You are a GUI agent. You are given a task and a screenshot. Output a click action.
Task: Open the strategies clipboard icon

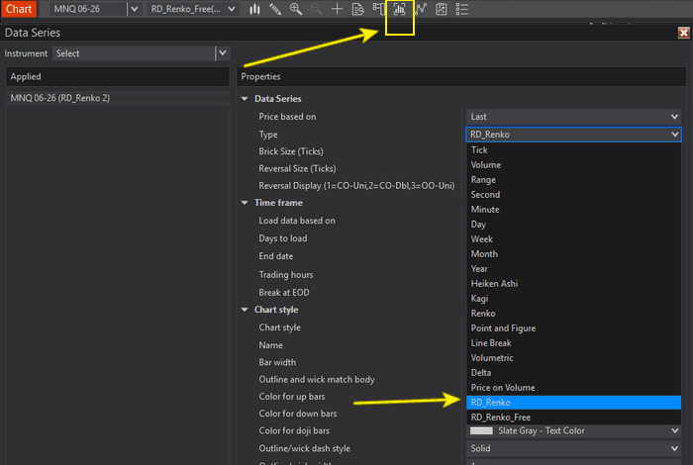pos(442,9)
